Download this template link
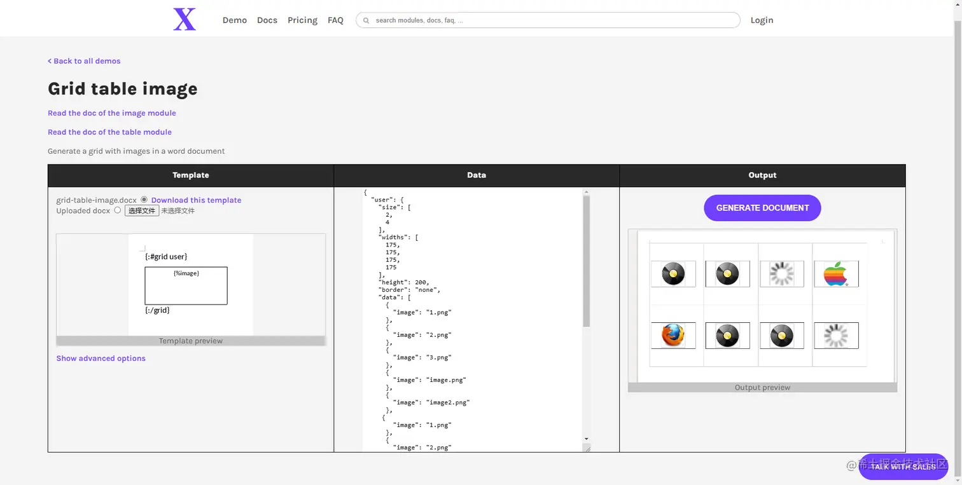The height and width of the screenshot is (485, 962). [196, 200]
